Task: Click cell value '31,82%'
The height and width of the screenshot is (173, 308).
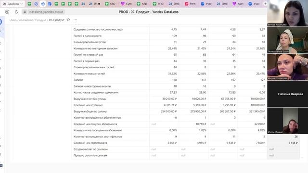Action: point(172,74)
